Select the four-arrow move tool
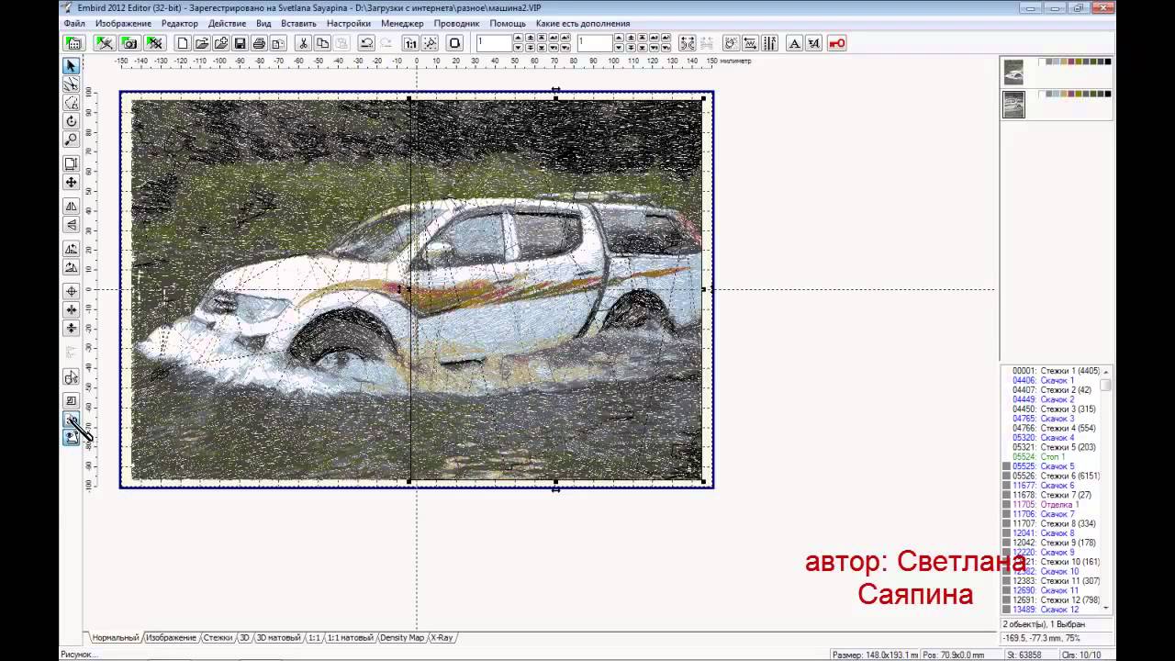1175x661 pixels. coord(71,183)
